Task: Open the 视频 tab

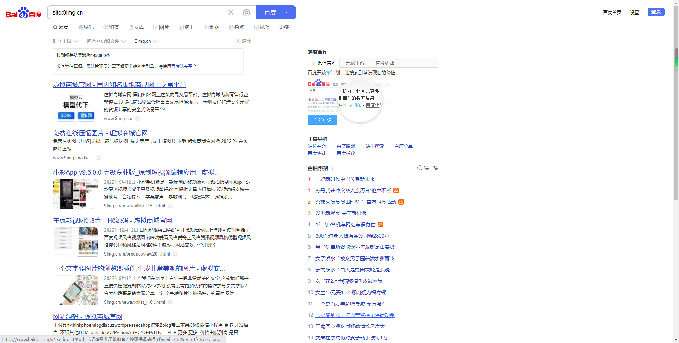Action: 262,27
